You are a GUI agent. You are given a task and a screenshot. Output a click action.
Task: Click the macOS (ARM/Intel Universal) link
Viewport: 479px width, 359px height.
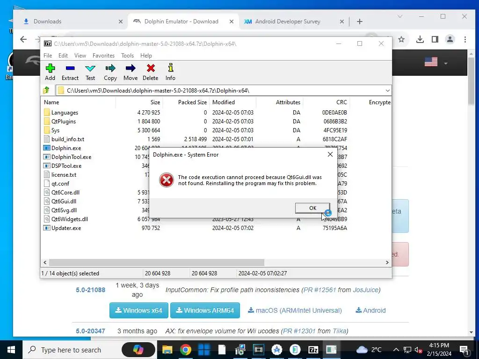point(295,310)
